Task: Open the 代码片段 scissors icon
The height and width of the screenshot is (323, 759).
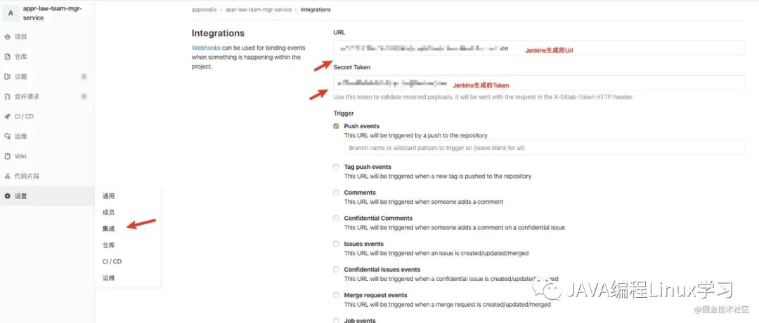Action: click(x=7, y=177)
